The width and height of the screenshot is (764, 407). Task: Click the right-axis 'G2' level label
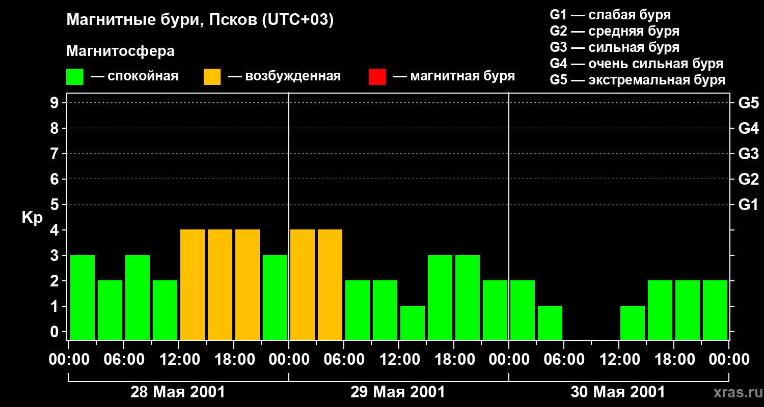pos(748,179)
